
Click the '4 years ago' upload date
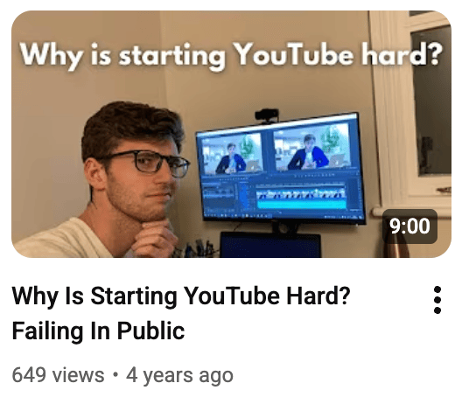(x=179, y=375)
